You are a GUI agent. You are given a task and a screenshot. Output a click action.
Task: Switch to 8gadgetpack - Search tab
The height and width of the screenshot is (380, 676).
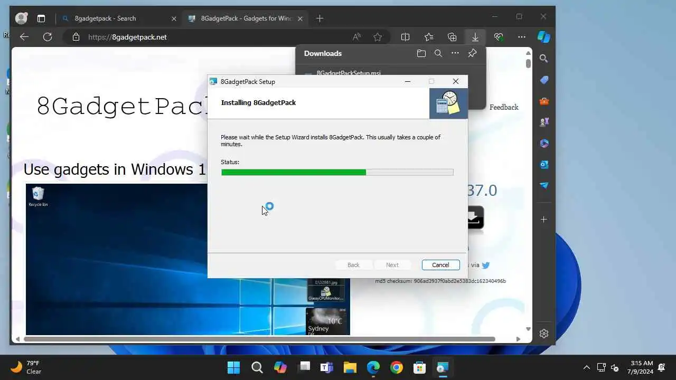tap(105, 18)
